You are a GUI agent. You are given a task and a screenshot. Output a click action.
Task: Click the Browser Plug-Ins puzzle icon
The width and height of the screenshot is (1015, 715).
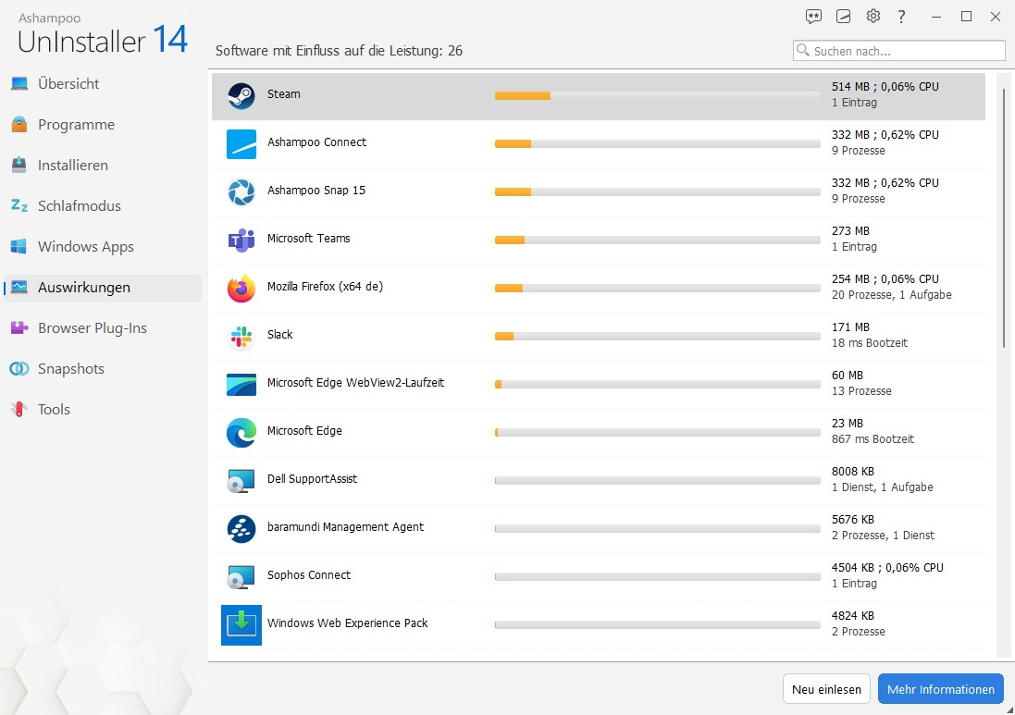point(19,328)
